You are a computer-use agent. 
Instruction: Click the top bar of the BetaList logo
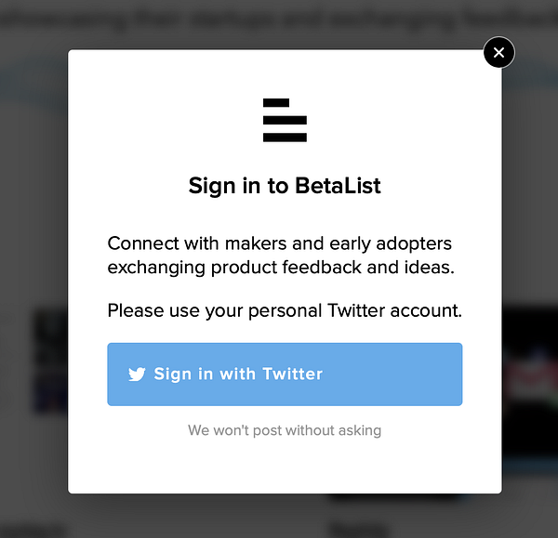(x=277, y=103)
